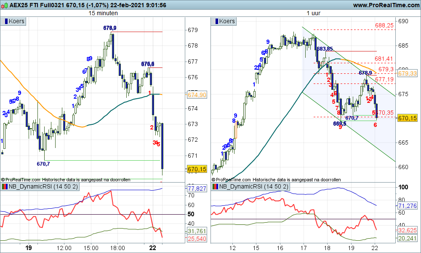Open the www.ProRealTime.com link

pos(386,5)
